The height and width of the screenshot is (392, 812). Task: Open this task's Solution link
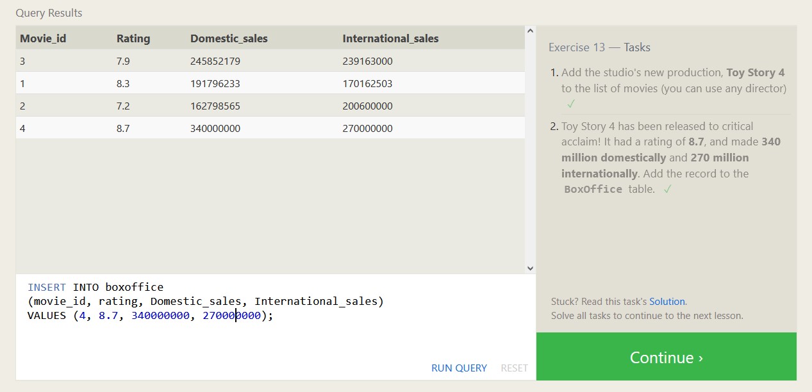coord(667,301)
